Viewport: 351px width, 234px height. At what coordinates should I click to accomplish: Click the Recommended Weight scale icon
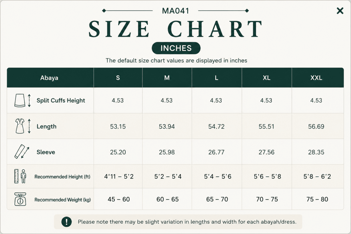[20, 199]
